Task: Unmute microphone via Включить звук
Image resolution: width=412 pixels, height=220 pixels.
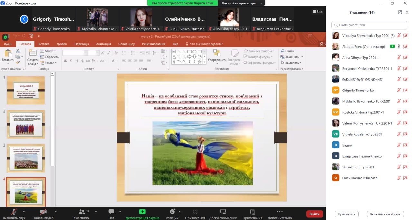Action: [14, 212]
